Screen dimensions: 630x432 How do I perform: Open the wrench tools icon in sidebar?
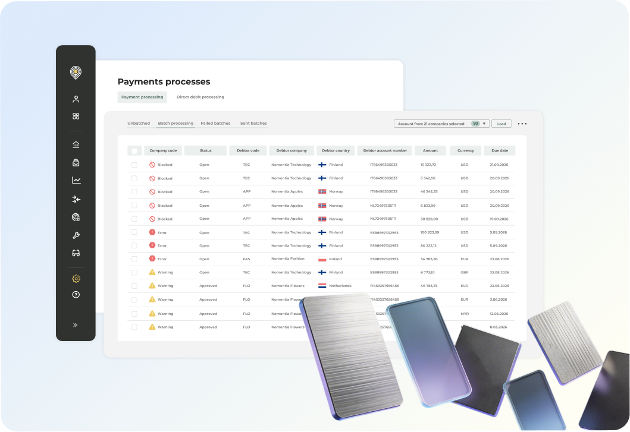pyautogui.click(x=76, y=235)
